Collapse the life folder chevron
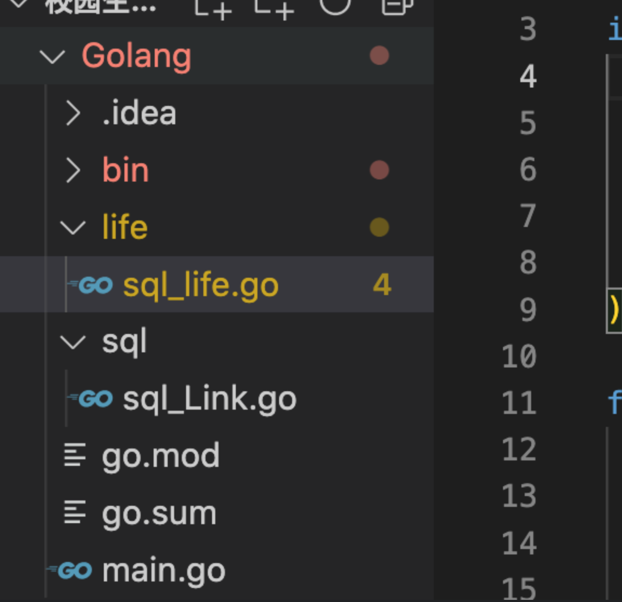Screen dimensions: 622x602 (72, 228)
